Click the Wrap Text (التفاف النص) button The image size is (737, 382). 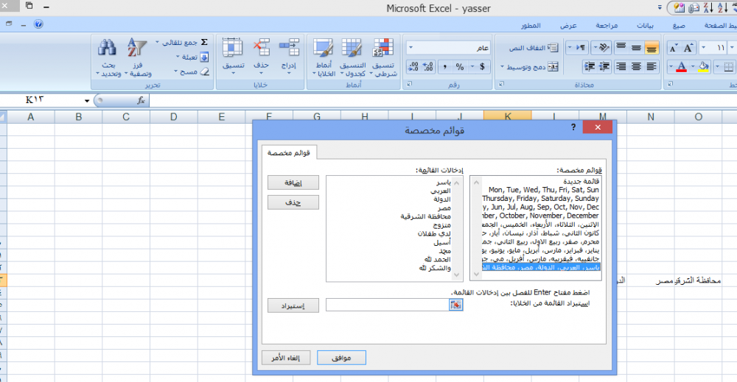(534, 48)
